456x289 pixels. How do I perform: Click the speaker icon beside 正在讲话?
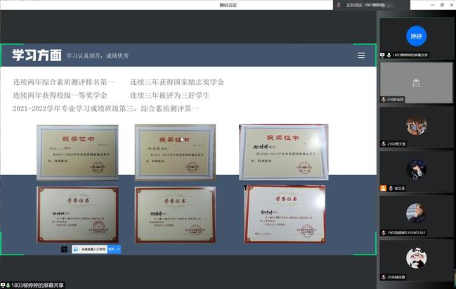(339, 4)
